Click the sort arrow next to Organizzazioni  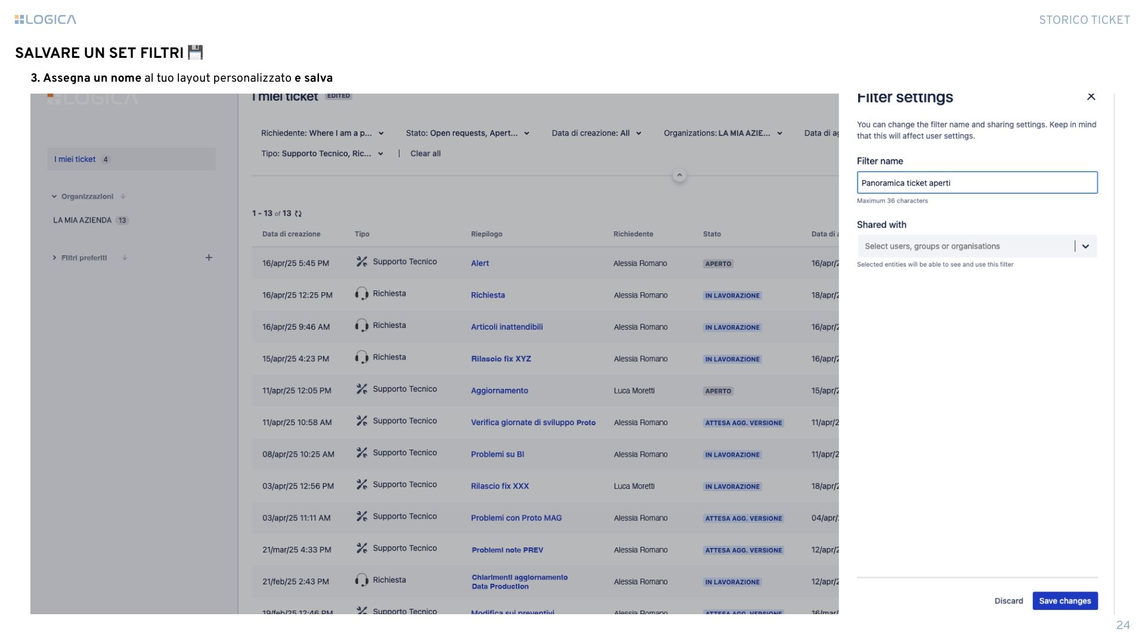(x=123, y=196)
